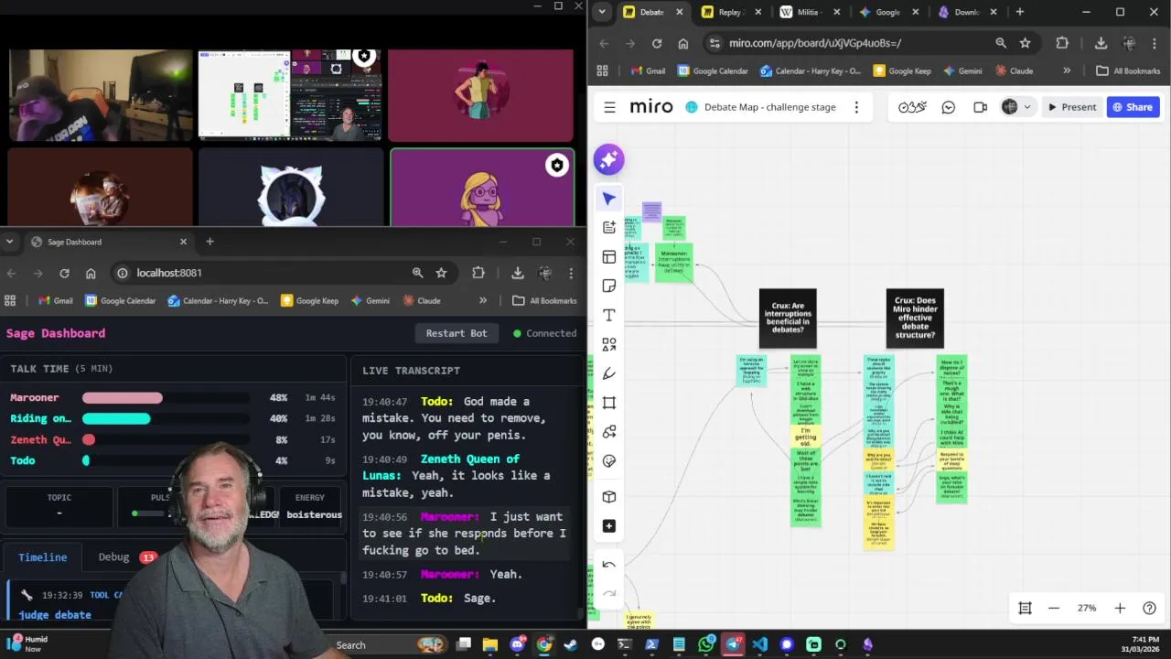Open the Miro templates tool
Viewport: 1171px width, 659px height.
coord(609,257)
